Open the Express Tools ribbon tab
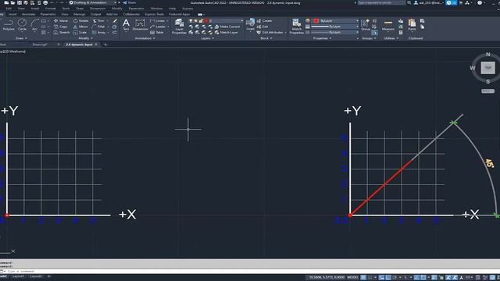 [155, 14]
